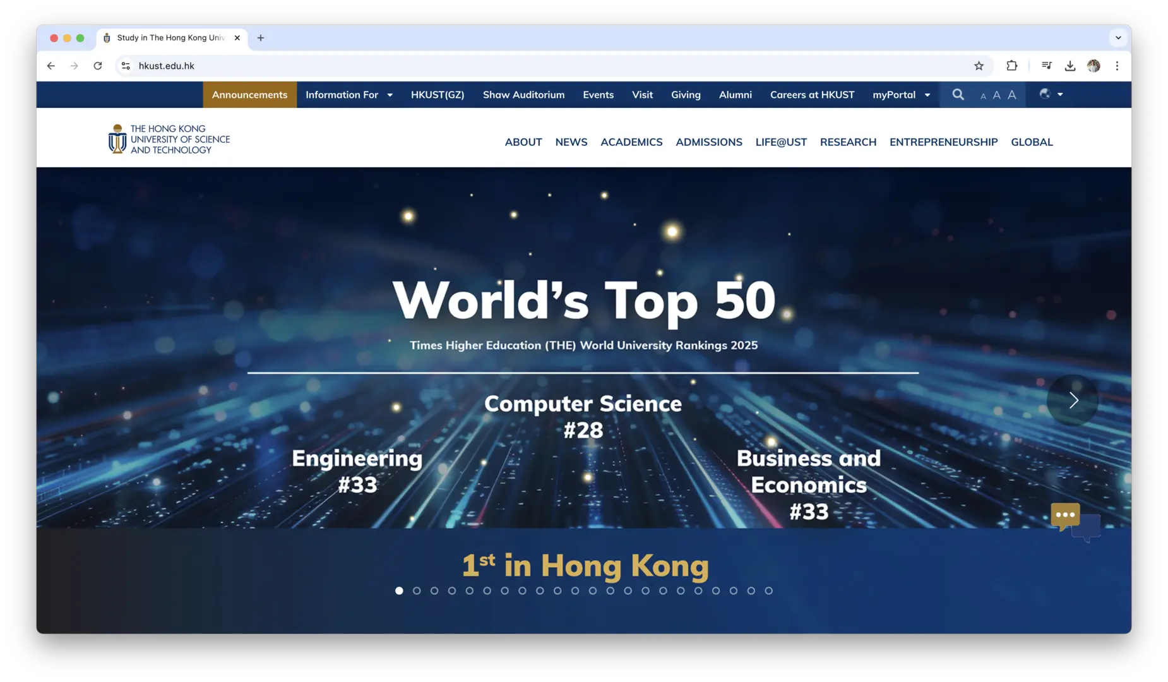The width and height of the screenshot is (1168, 682).
Task: Open the media controls icon in toolbar
Action: coord(1046,66)
